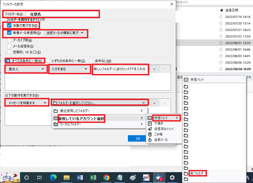Screen dimensions: 253x183
Task: Select the message dated 2022/08/03 14:01
Action: click(238, 56)
